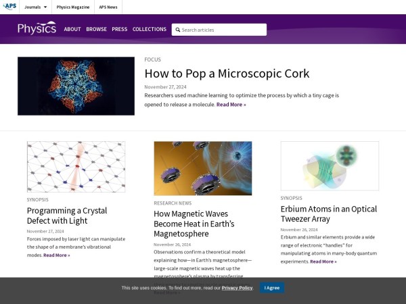Expand the Journals dropdown

tap(36, 7)
